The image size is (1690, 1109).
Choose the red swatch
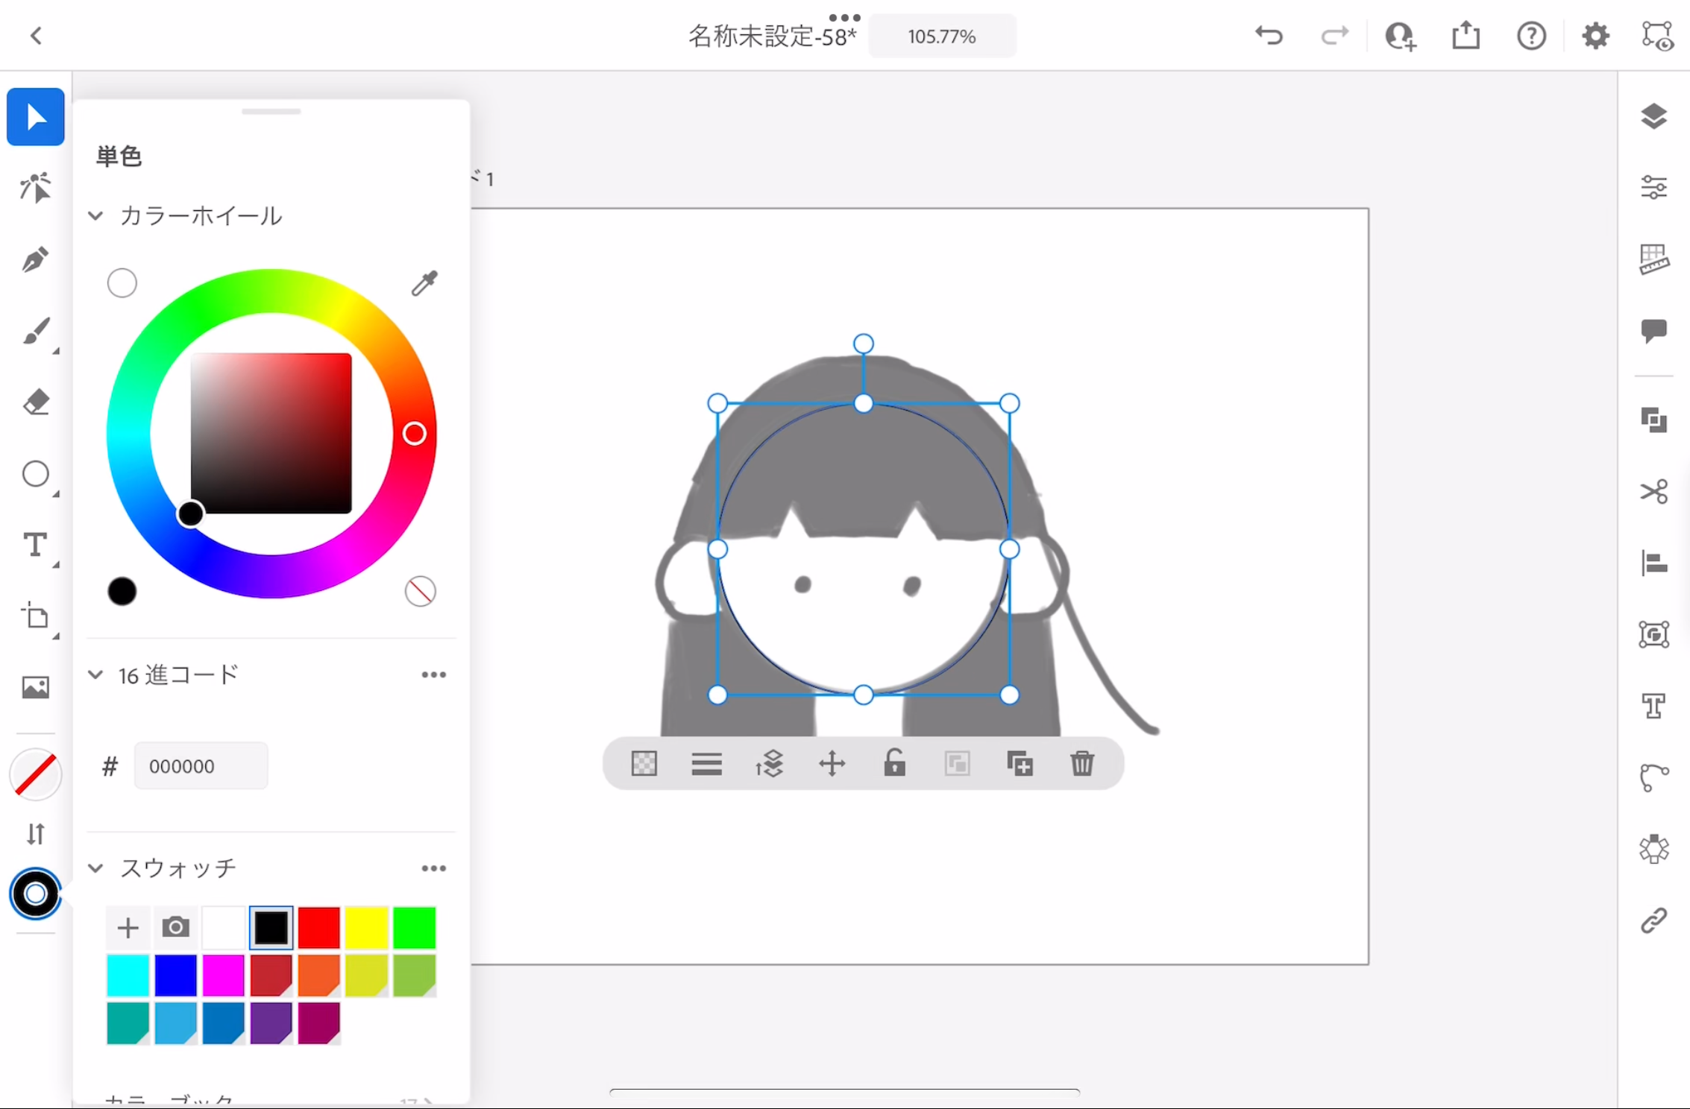318,928
